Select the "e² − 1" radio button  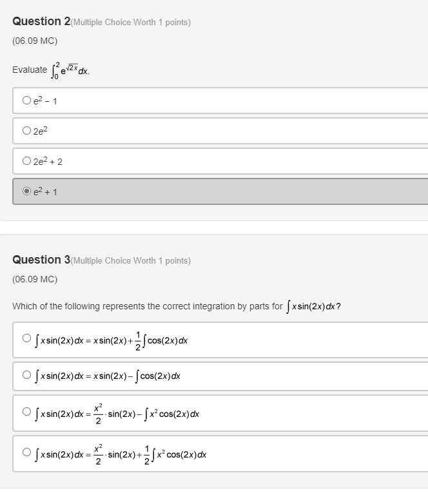coord(26,101)
